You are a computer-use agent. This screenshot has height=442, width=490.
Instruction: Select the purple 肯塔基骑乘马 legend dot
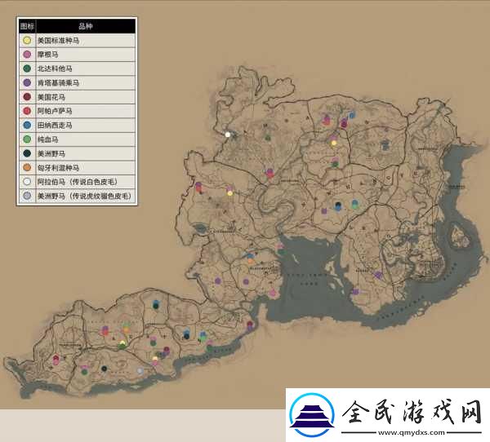(x=27, y=82)
